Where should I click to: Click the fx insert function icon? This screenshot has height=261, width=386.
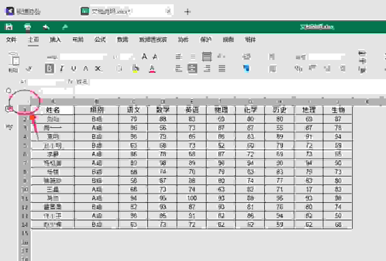point(70,82)
